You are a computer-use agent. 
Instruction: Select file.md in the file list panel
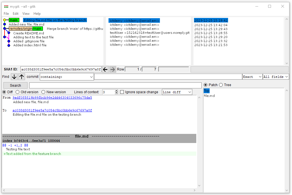click(x=209, y=96)
